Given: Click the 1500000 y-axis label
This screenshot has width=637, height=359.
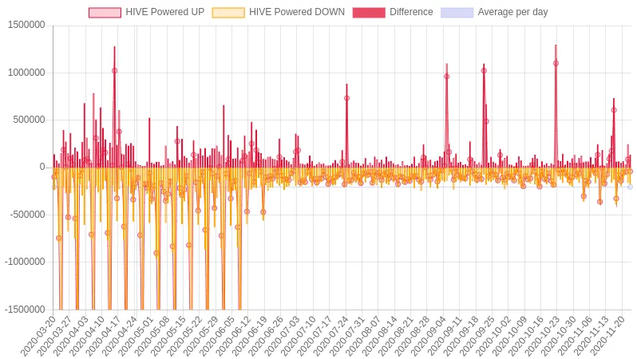Looking at the screenshot, I should 26,26.
